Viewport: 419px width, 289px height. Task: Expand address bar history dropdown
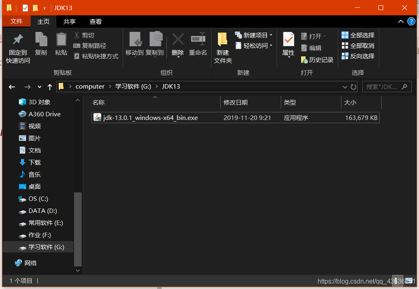(x=345, y=87)
